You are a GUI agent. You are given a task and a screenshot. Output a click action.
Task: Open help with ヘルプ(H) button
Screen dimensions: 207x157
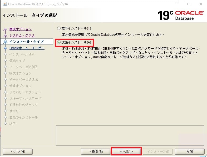coord(18,151)
